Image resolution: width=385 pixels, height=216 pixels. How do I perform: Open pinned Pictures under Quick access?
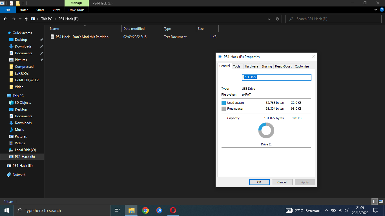(x=21, y=60)
